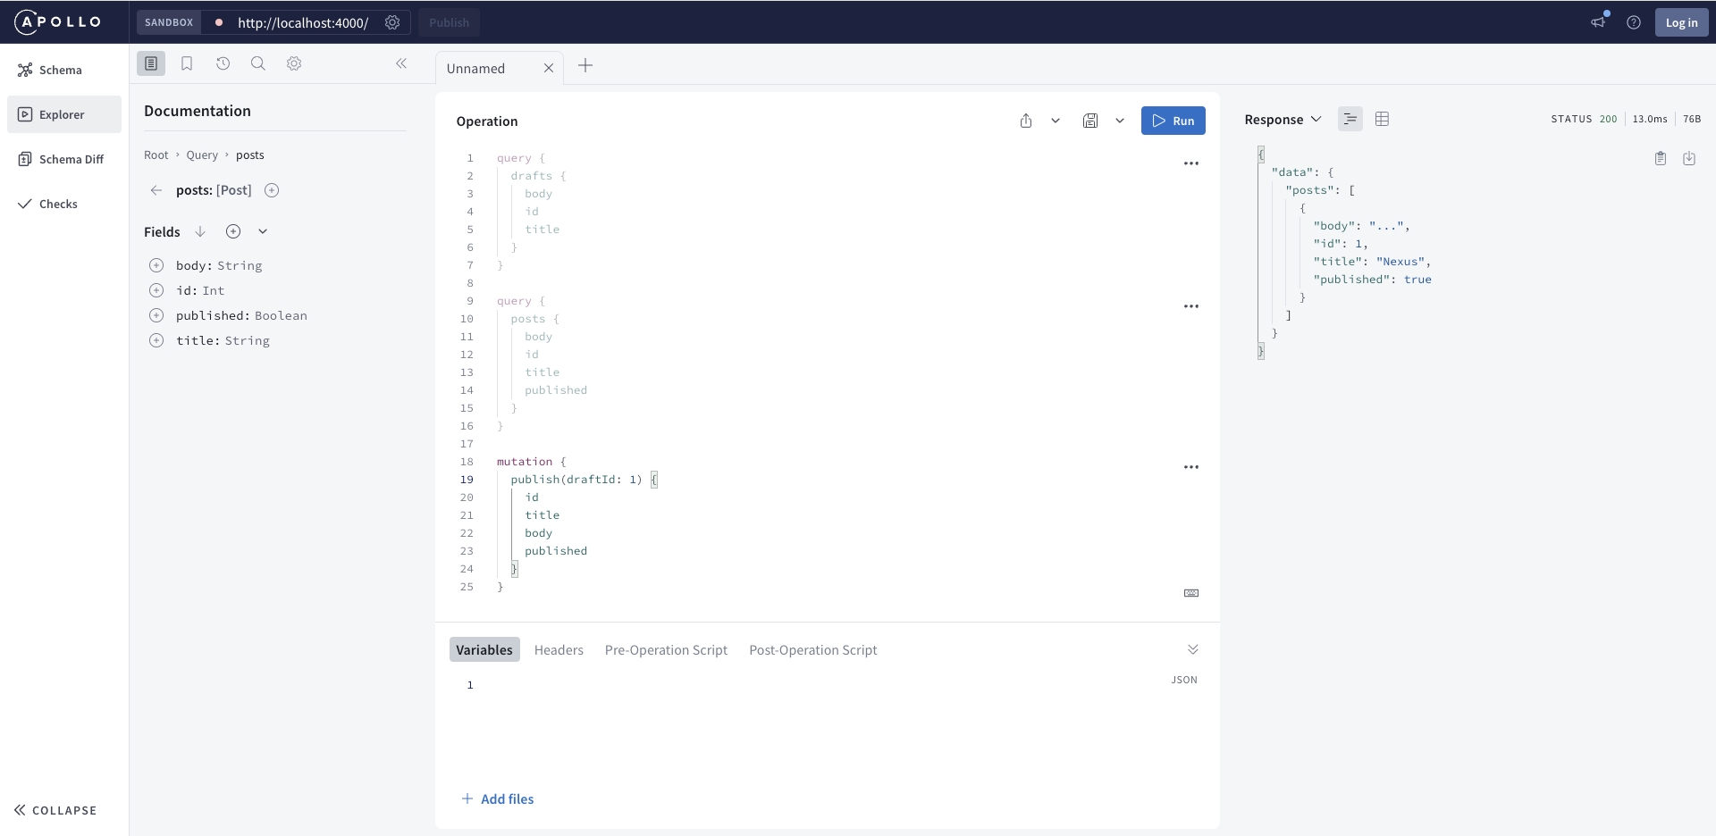The image size is (1716, 836).
Task: Open explorer settings gear icon
Action: pos(294,63)
